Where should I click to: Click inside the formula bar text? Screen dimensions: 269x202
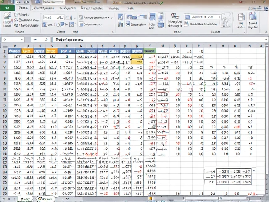(x=69, y=40)
